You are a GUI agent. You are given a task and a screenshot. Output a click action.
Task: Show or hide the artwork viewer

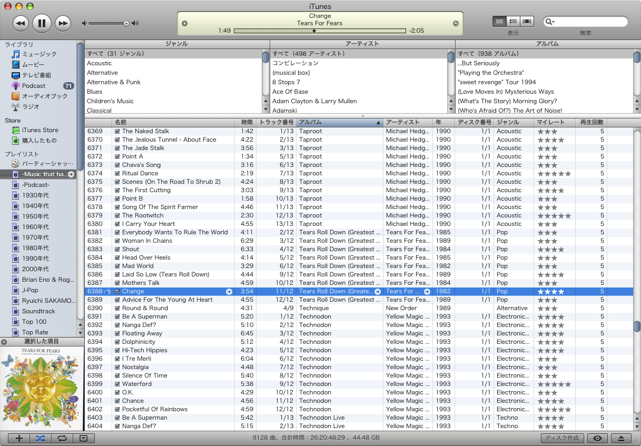(x=83, y=438)
